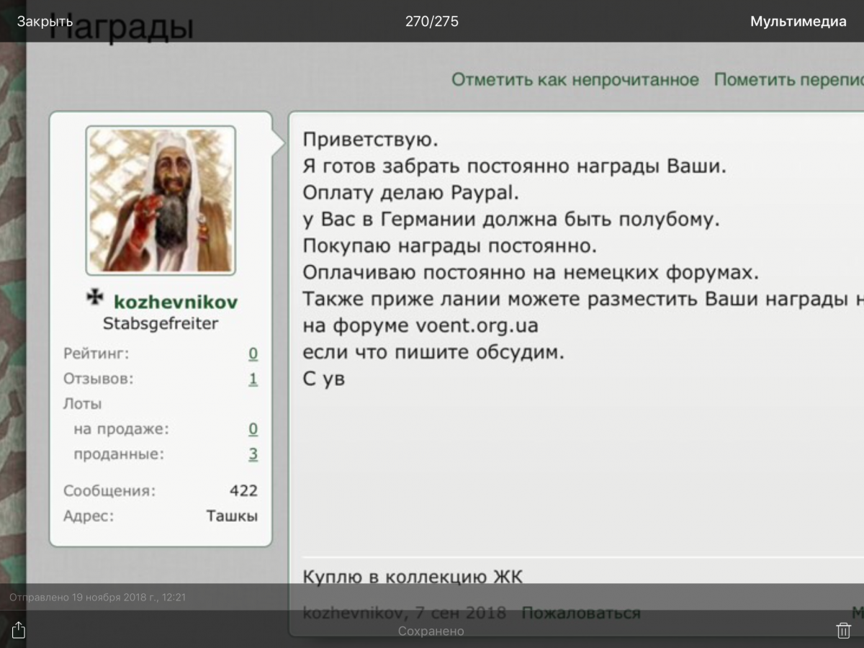Click the Stabsgefreiter rank title
The image size is (864, 648).
(x=161, y=324)
